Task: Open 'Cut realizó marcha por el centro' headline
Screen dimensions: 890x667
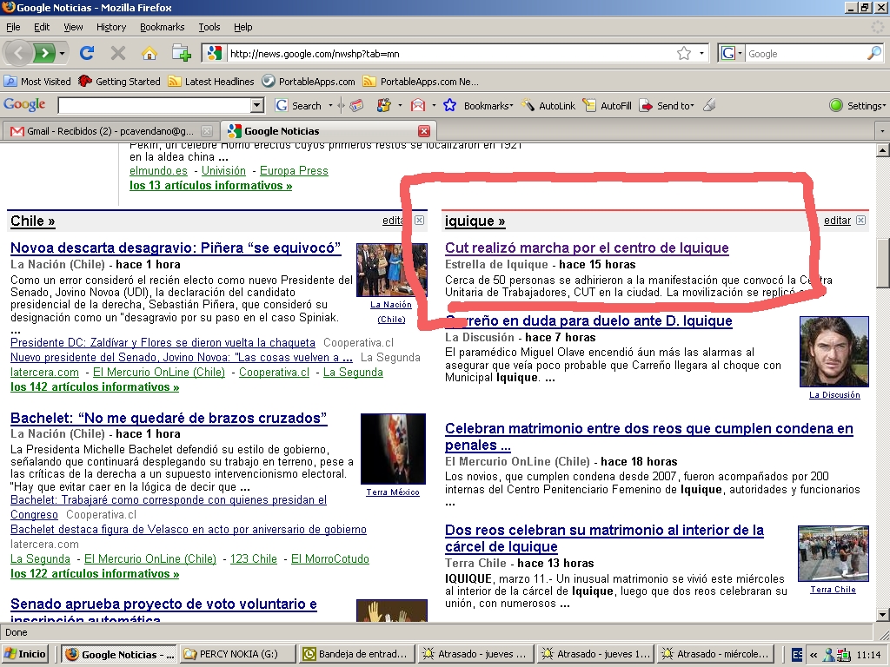Action: click(x=587, y=248)
